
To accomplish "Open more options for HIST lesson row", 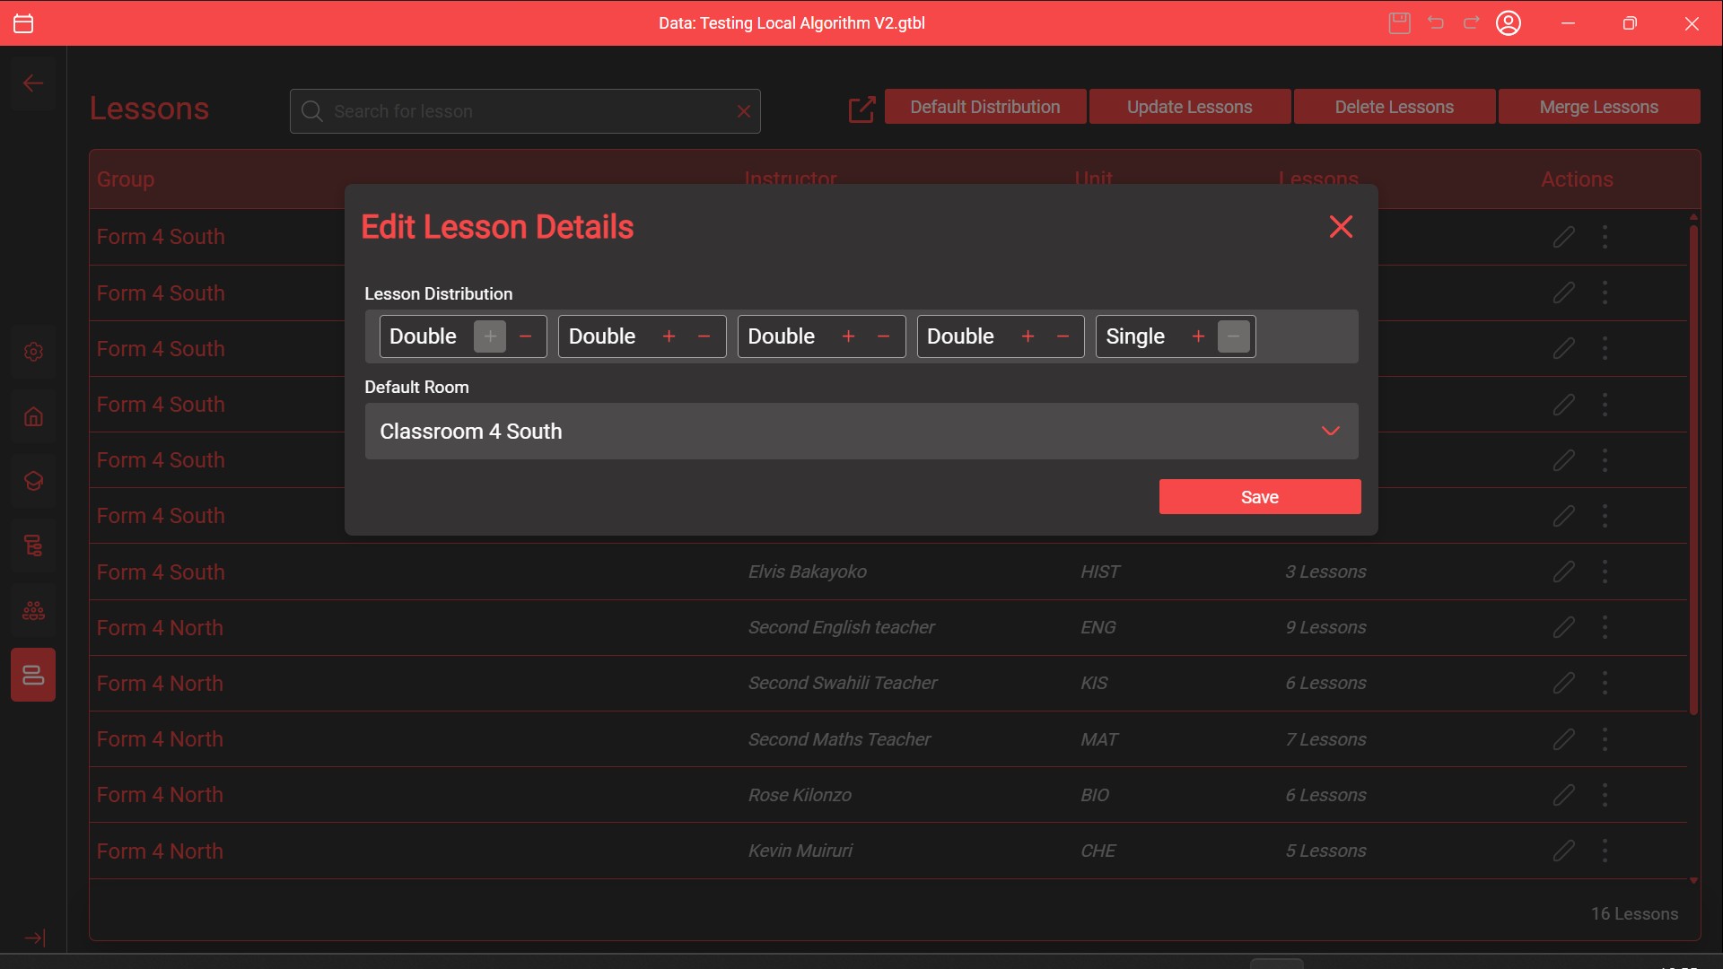I will point(1605,572).
